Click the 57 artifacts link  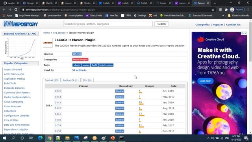pyautogui.click(x=79, y=70)
